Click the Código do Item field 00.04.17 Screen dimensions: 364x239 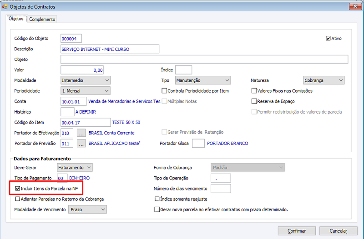[x=86, y=122]
